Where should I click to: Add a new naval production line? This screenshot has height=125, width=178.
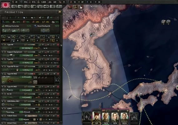pyautogui.click(x=45, y=30)
